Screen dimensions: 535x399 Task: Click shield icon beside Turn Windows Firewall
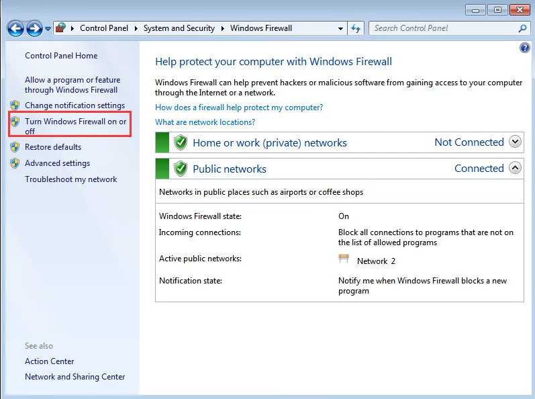click(x=15, y=122)
